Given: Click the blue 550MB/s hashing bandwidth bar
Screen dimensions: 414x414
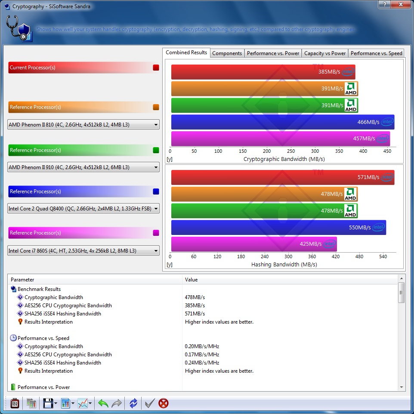Looking at the screenshot, I should tap(278, 227).
